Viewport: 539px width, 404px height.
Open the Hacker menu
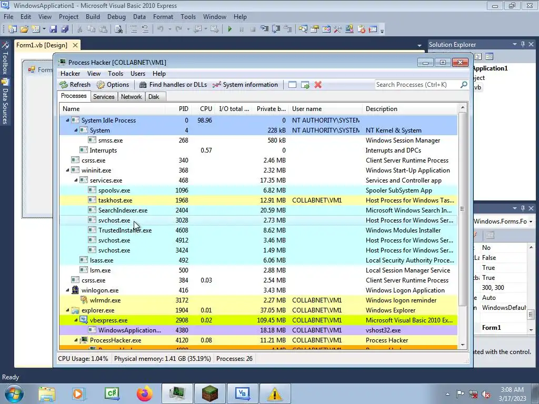click(x=70, y=74)
